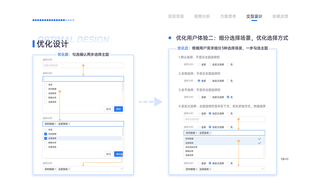Remove 运营报表 tag in 优化前 focused tag input

pyautogui.click(x=69, y=124)
